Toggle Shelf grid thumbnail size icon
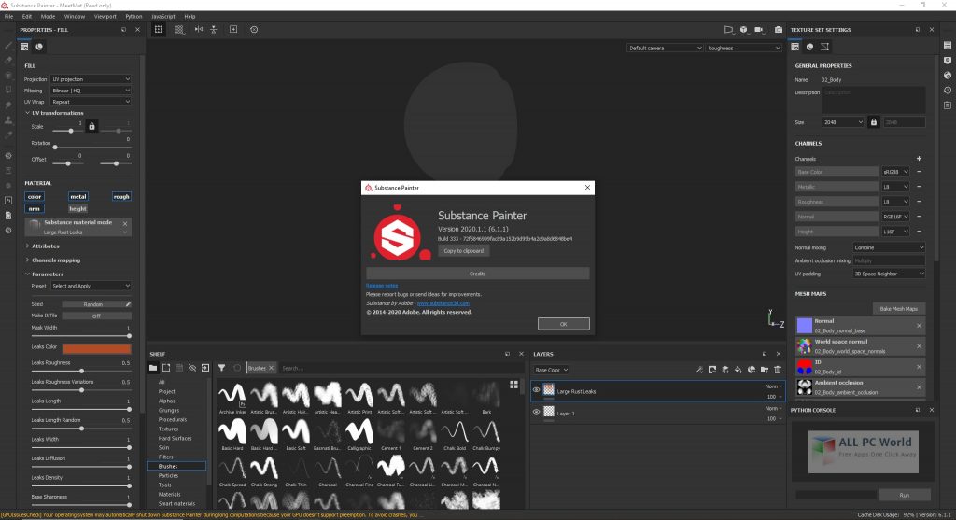 (x=514, y=384)
